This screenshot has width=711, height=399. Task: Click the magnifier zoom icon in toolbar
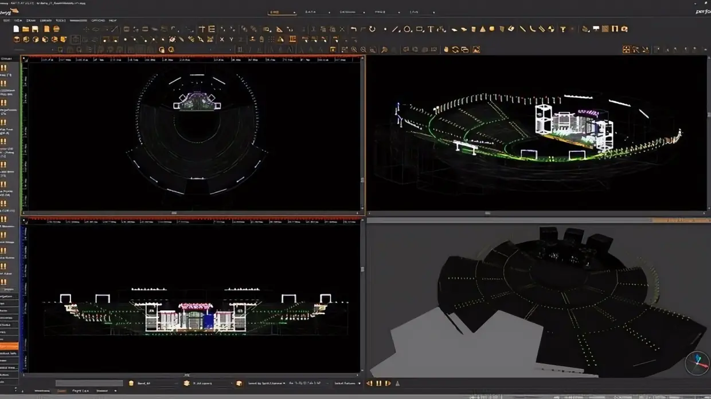(363, 49)
